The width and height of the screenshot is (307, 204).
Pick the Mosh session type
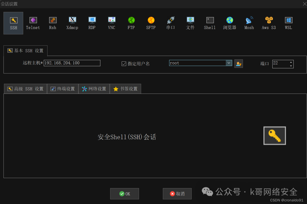[x=249, y=23]
